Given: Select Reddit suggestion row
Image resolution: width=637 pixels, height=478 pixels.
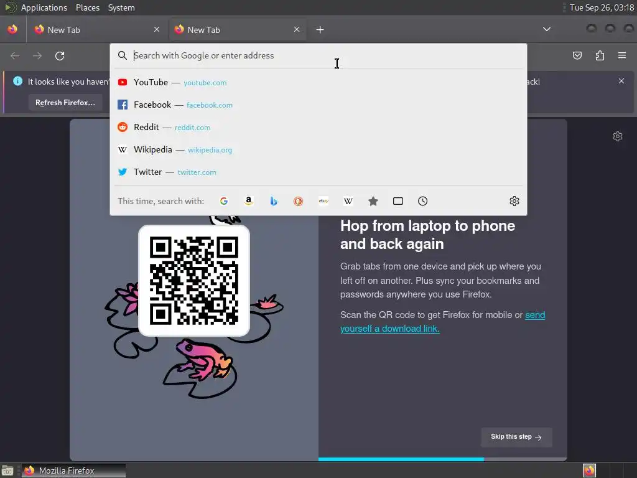Looking at the screenshot, I should tap(318, 127).
